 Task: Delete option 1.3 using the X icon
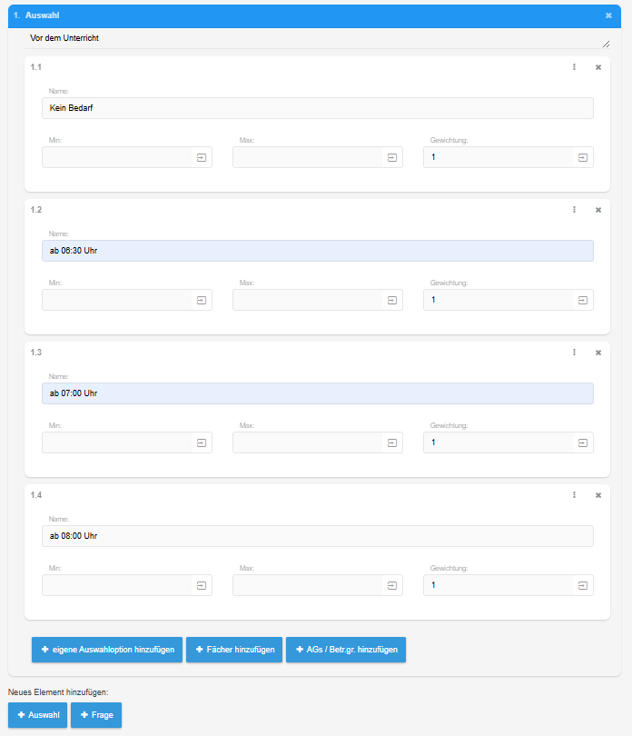click(x=598, y=353)
